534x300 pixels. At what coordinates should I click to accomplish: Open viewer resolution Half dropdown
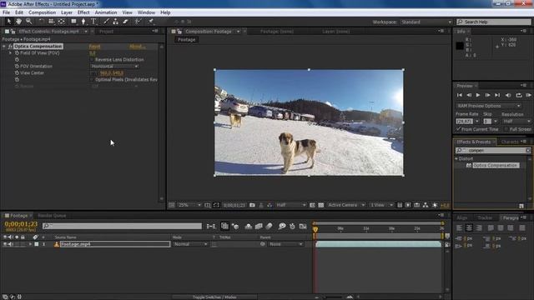(x=290, y=205)
